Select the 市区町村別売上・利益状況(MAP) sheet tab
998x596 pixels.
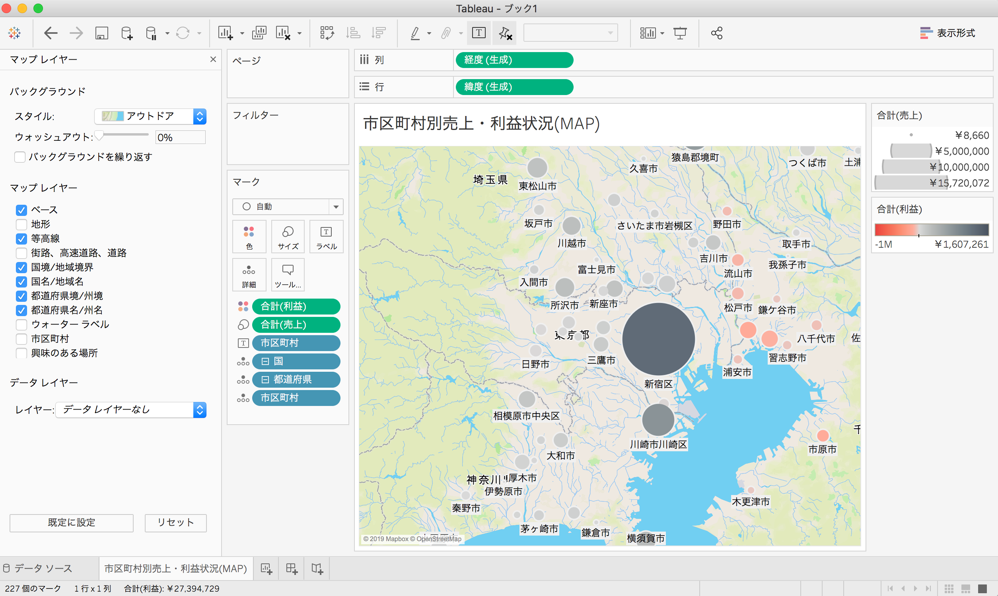coord(175,568)
